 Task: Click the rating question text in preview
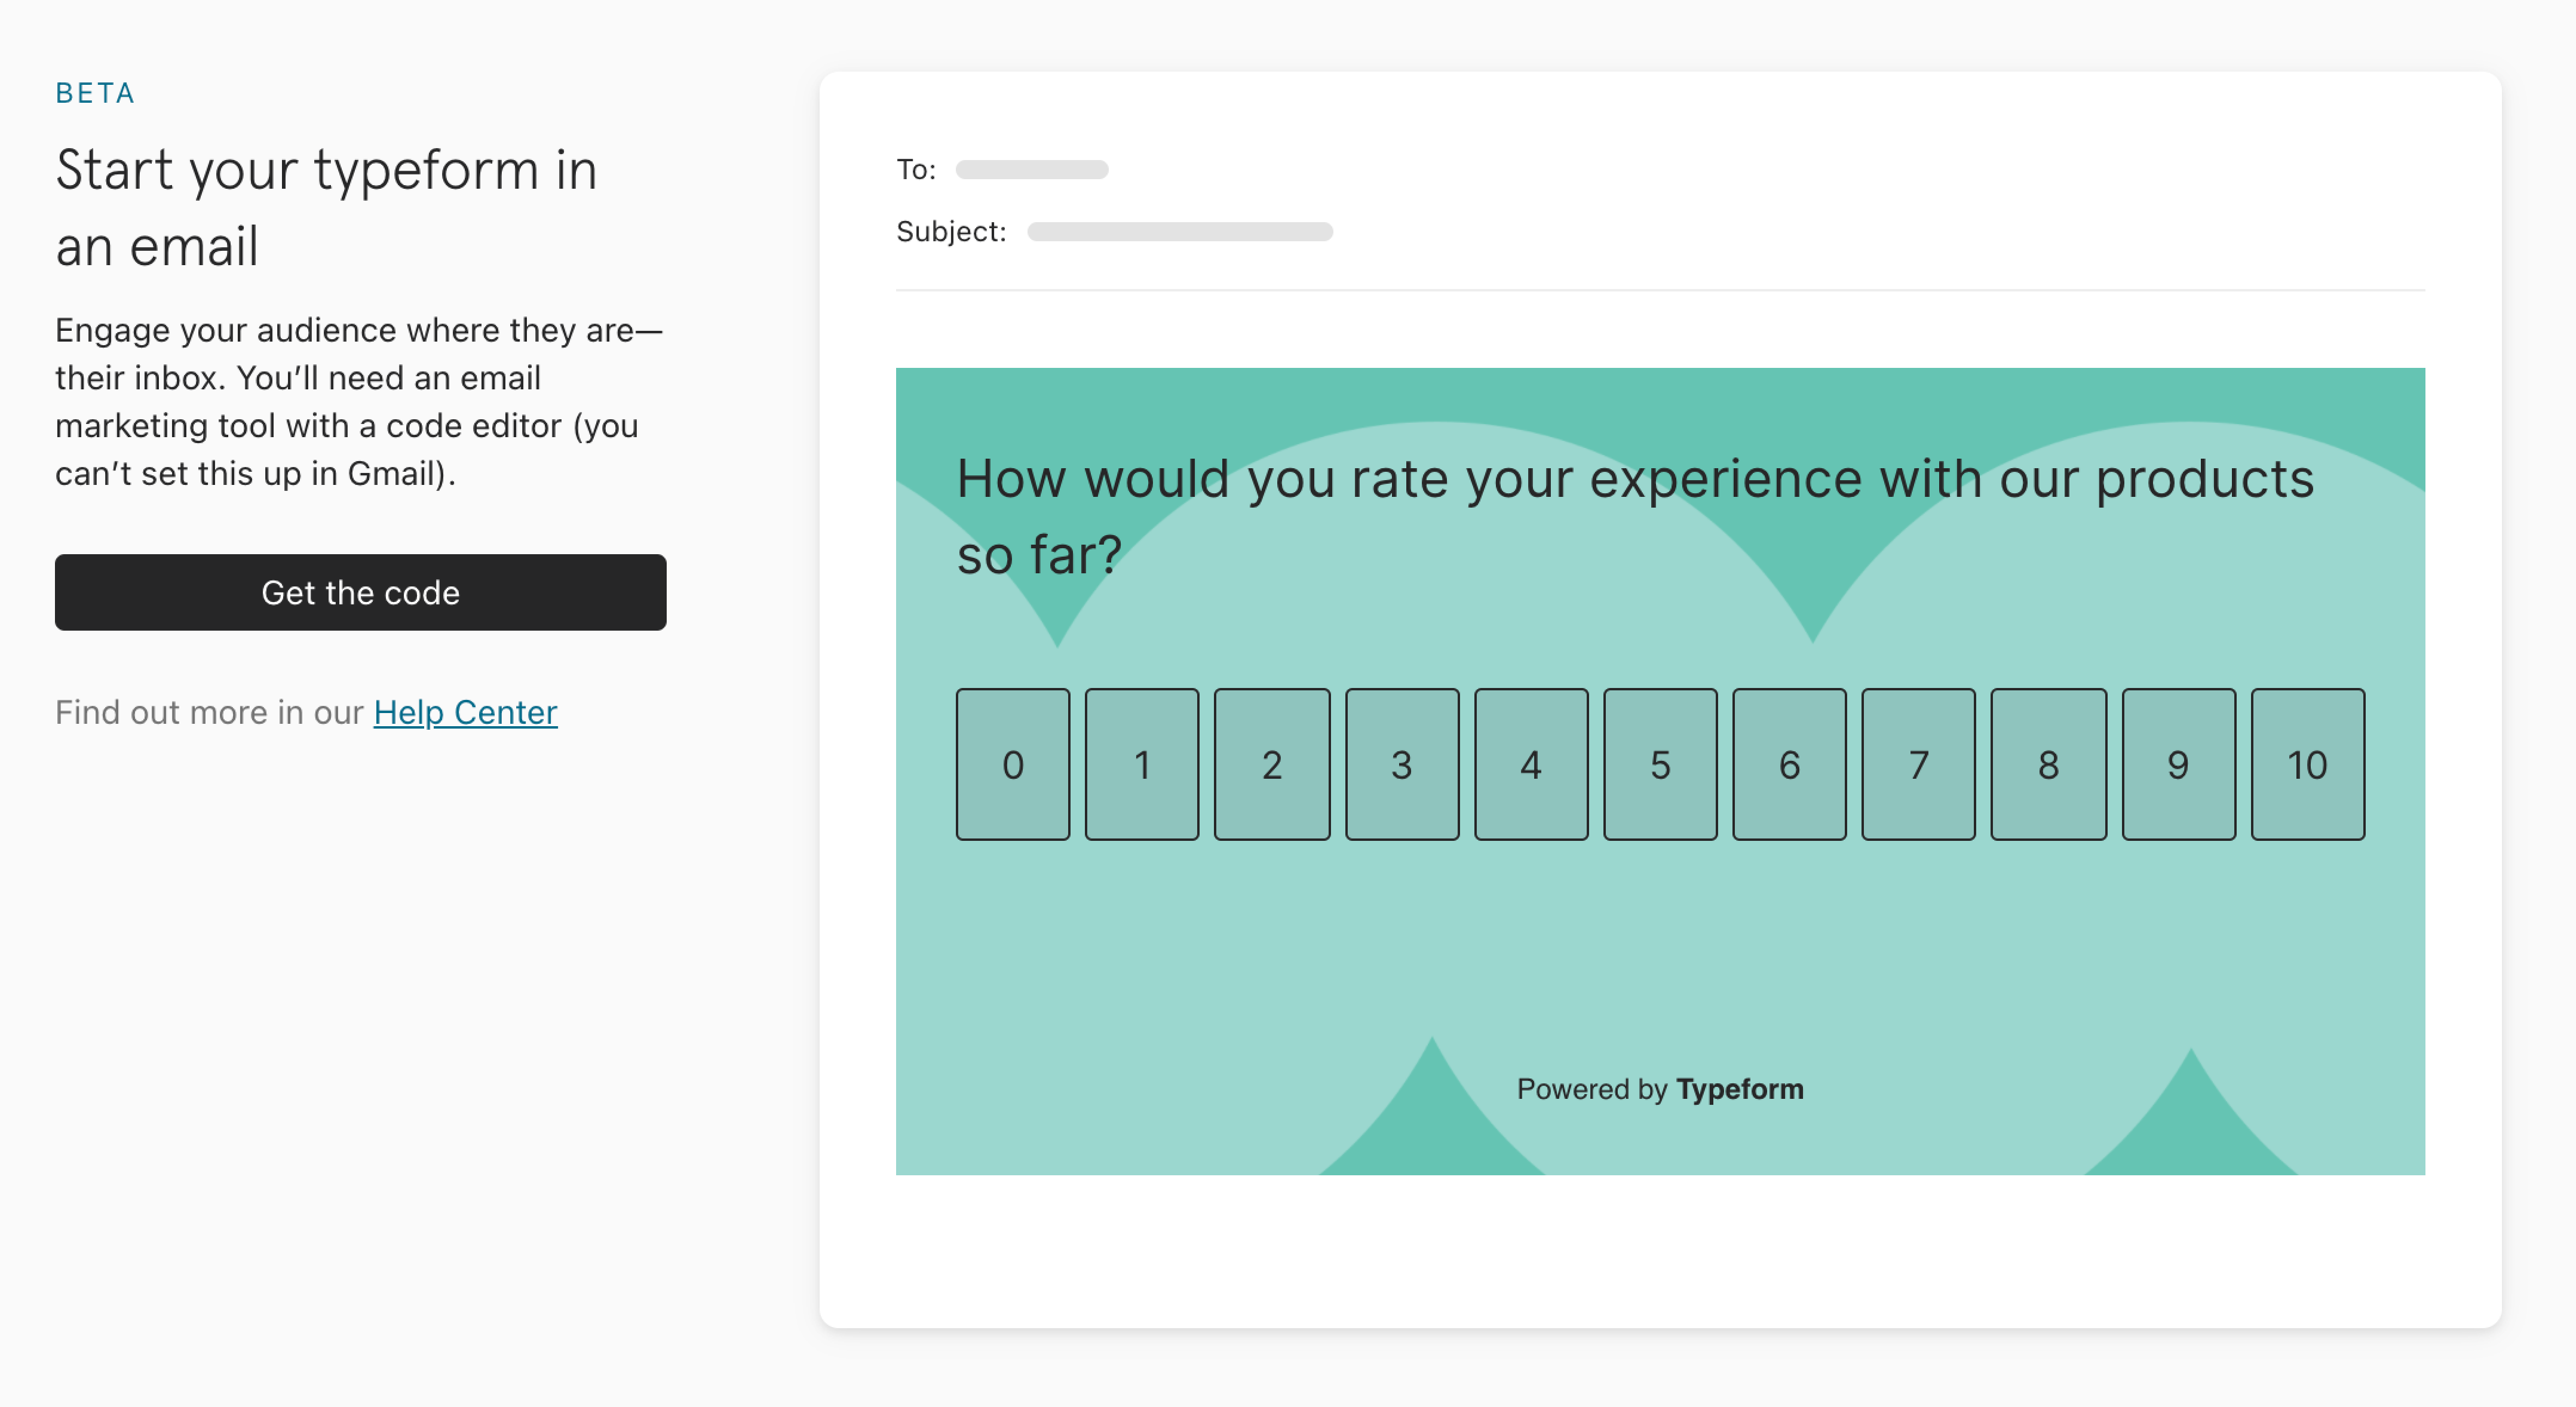(1635, 516)
